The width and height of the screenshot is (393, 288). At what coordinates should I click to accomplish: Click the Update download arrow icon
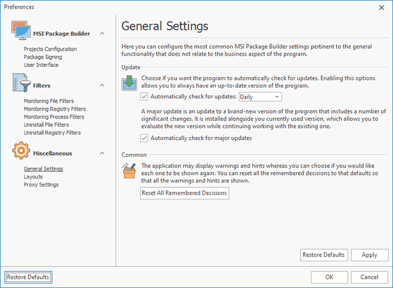[x=130, y=83]
